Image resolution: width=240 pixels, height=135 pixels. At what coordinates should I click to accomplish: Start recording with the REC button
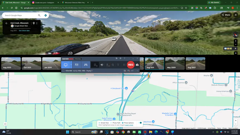point(131,65)
